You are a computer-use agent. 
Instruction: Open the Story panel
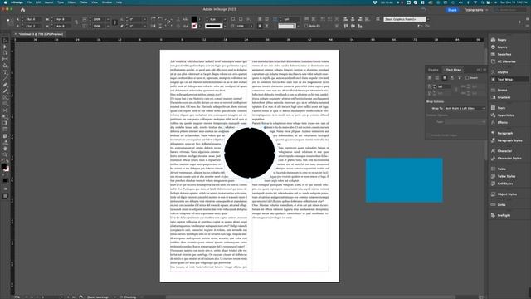[x=501, y=108]
